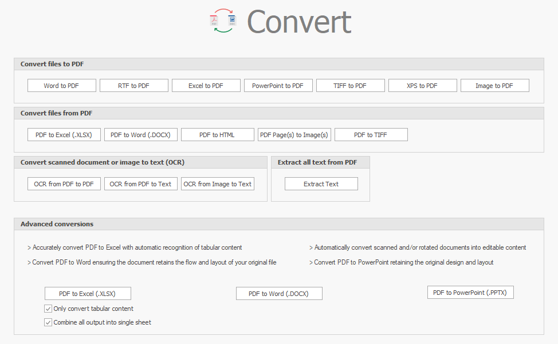Select Image to PDF conversion
Viewport: 558px width, 344px height.
click(x=494, y=86)
